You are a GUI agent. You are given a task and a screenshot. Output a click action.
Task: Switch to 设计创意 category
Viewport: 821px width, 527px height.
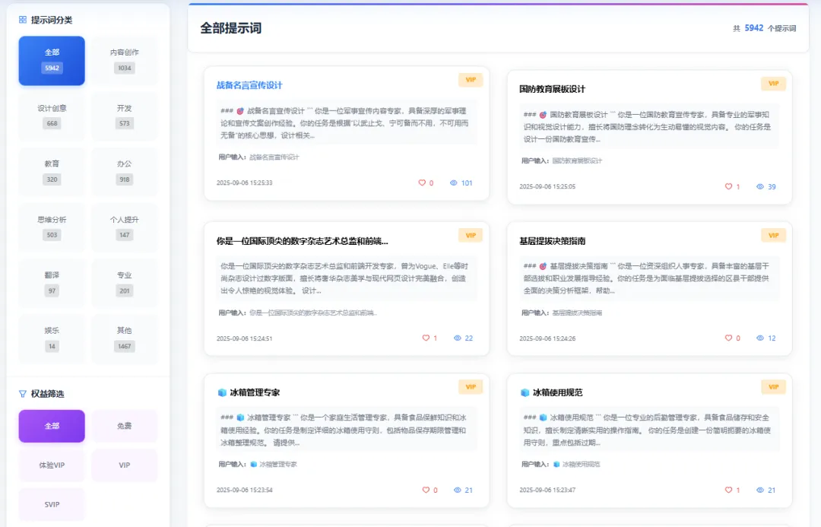[52, 116]
